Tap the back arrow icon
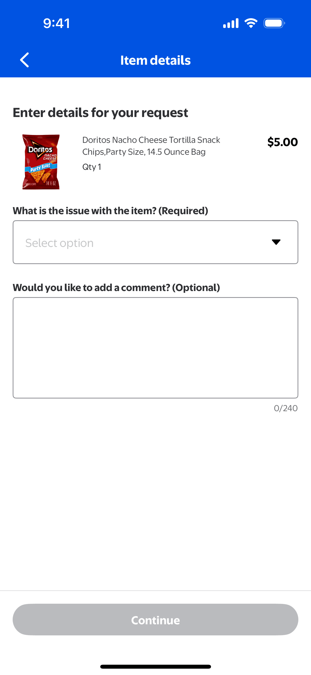 click(x=25, y=60)
